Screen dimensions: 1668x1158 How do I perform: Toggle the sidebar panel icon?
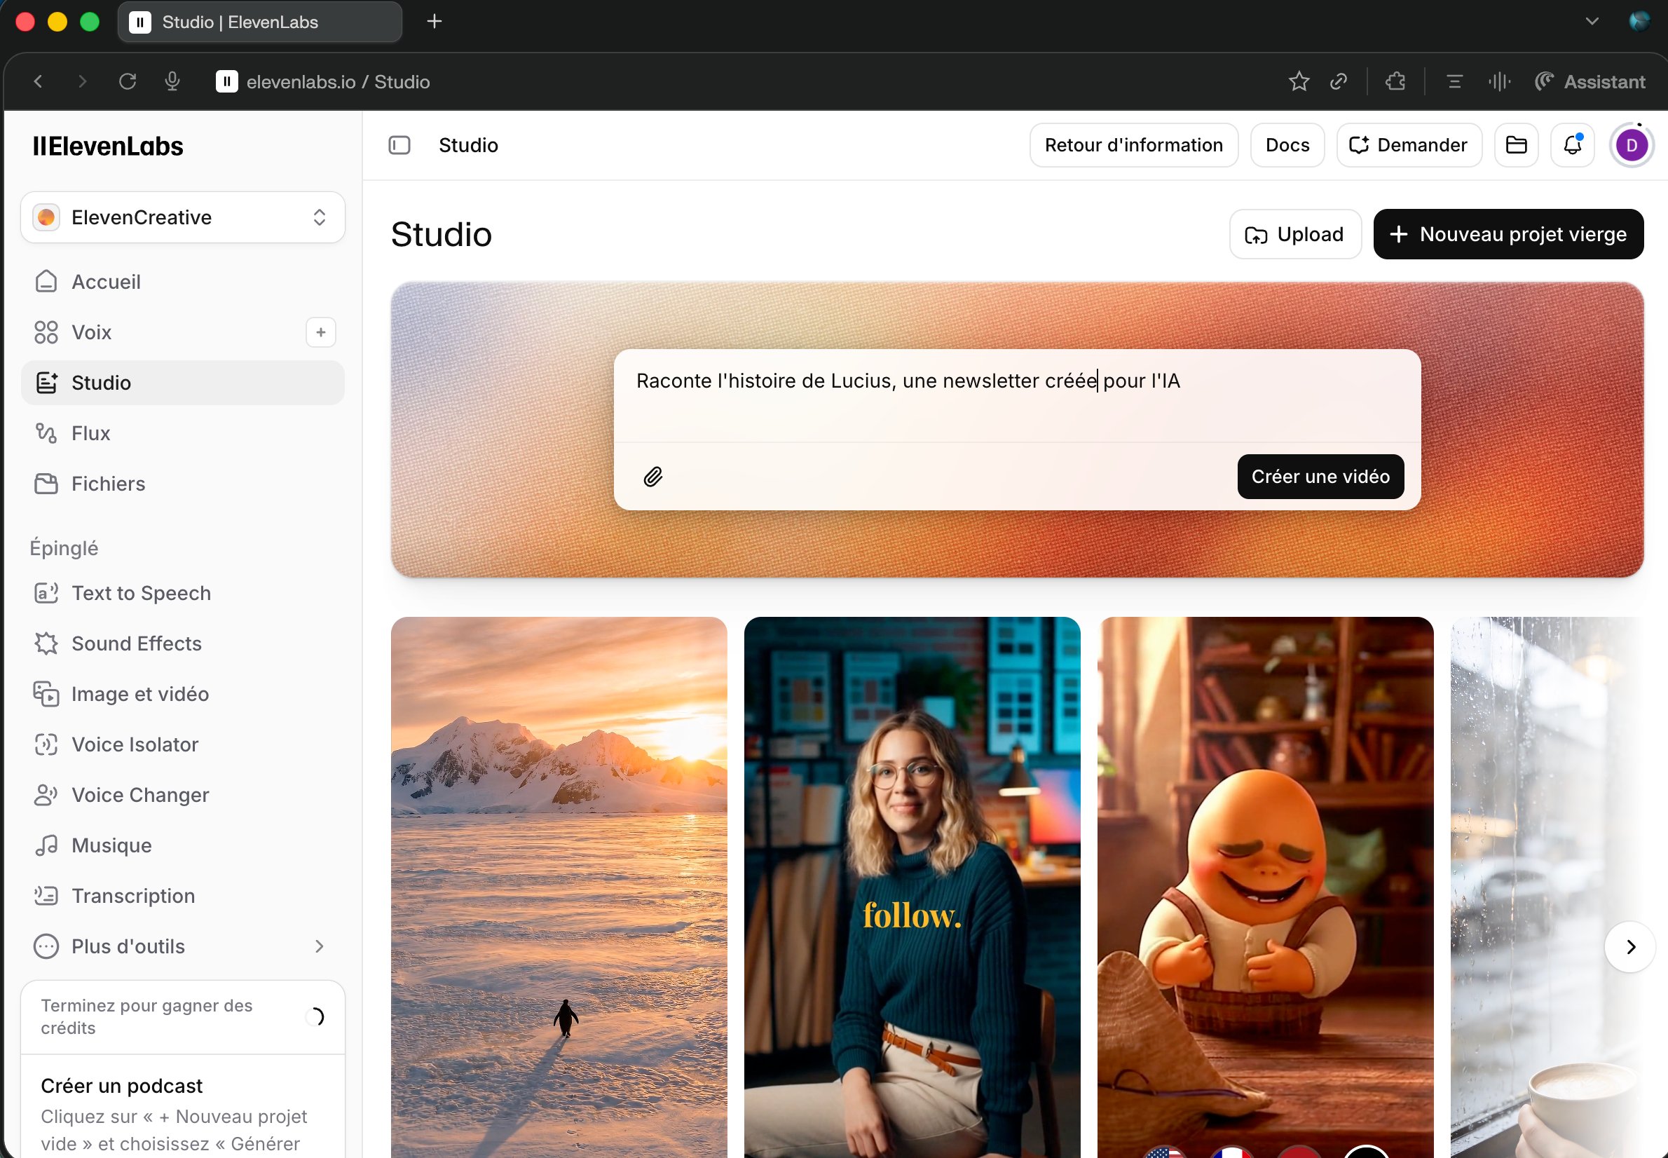click(x=399, y=145)
